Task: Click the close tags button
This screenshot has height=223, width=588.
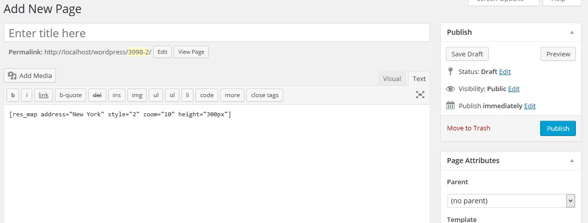Action: coord(265,95)
